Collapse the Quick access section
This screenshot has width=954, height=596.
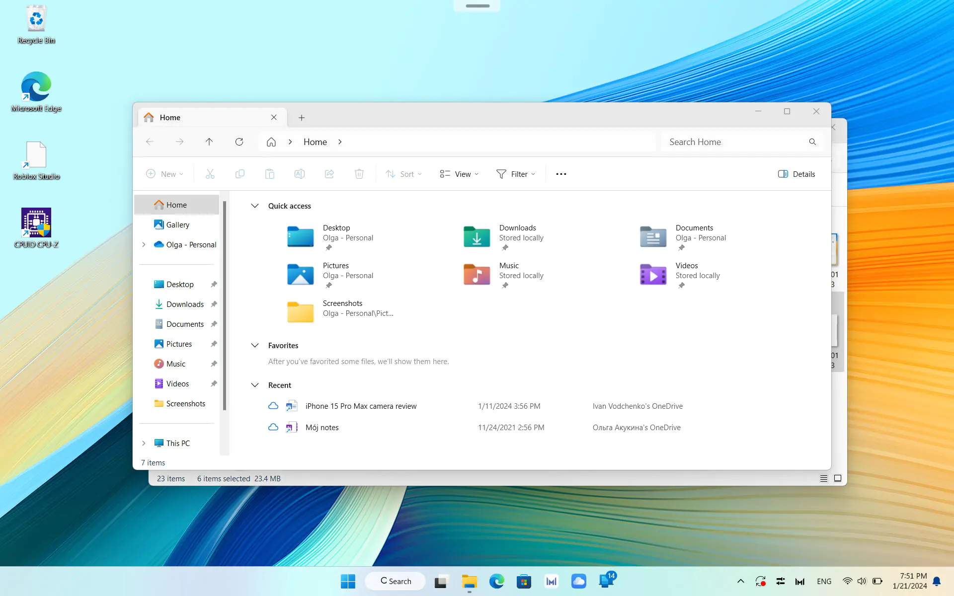255,206
